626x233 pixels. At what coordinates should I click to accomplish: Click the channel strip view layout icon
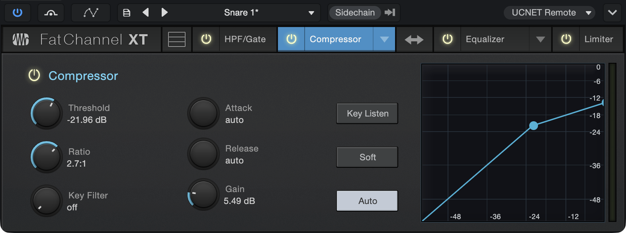(x=177, y=39)
